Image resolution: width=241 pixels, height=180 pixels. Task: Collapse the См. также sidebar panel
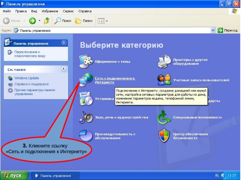[64, 69]
